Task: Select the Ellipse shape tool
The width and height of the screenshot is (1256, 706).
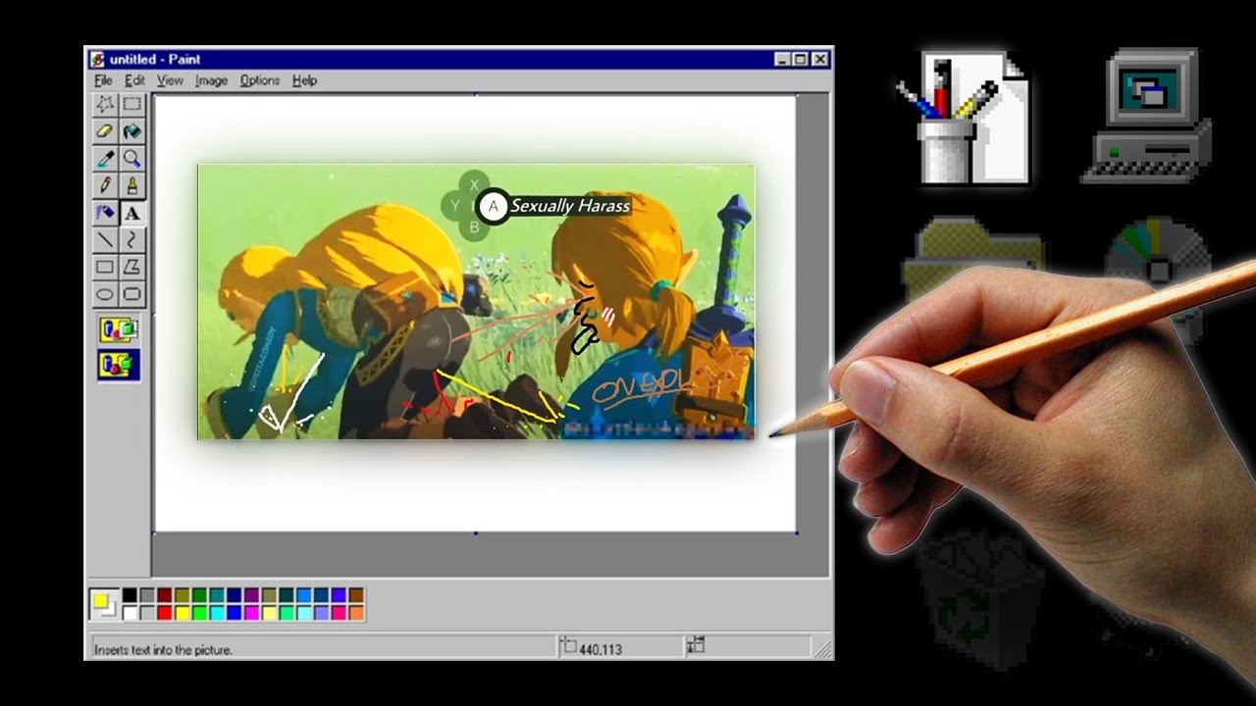Action: [105, 293]
